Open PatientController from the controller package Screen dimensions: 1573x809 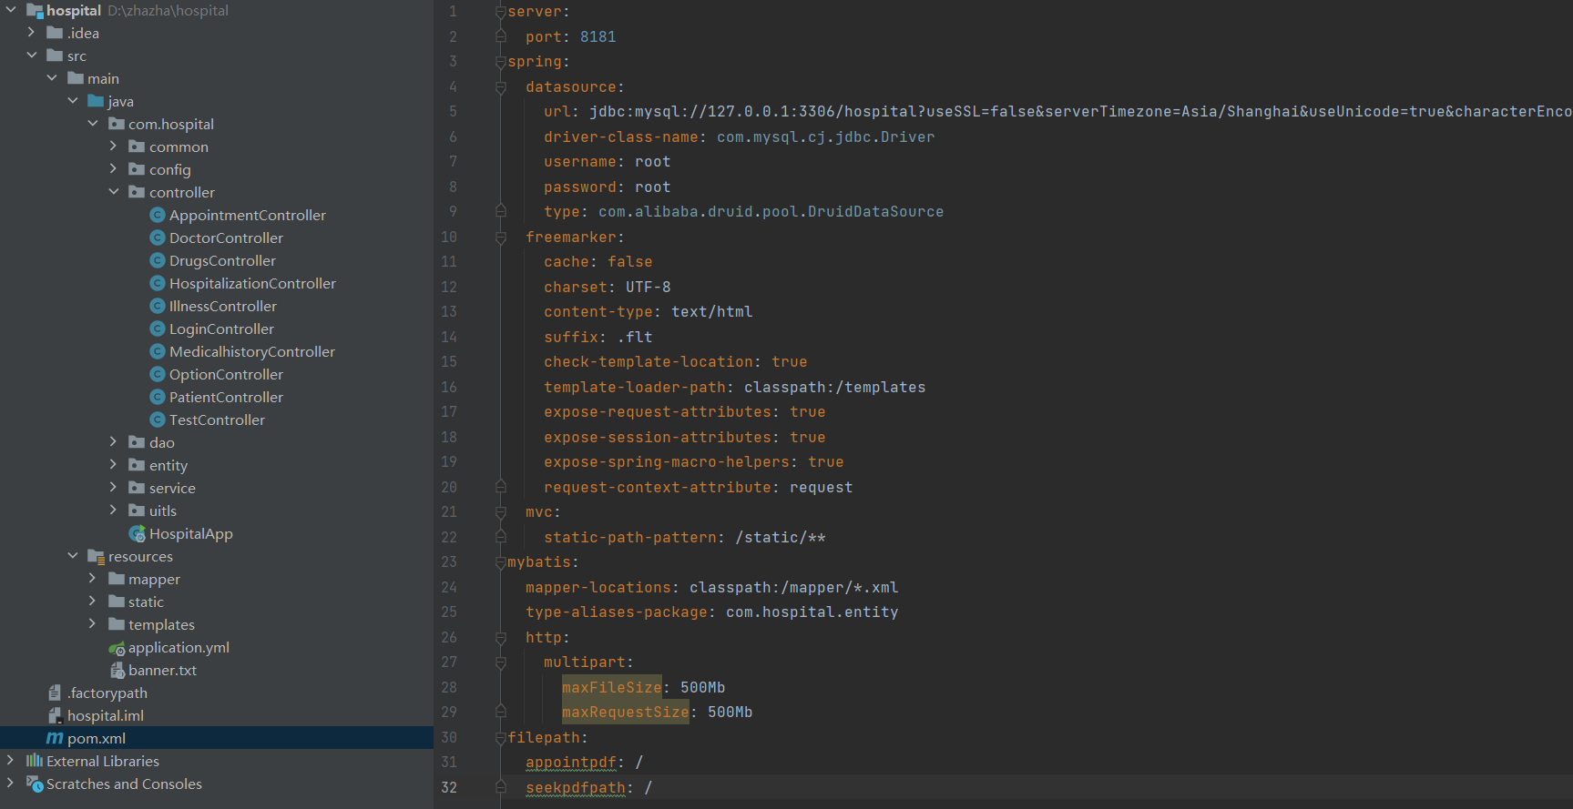(226, 397)
